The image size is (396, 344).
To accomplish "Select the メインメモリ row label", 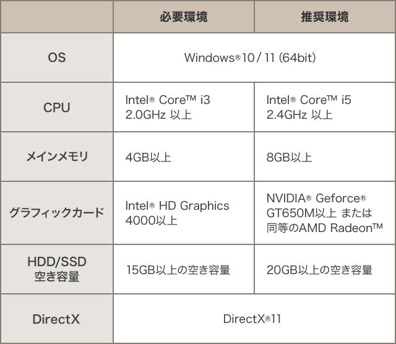I will tap(57, 157).
